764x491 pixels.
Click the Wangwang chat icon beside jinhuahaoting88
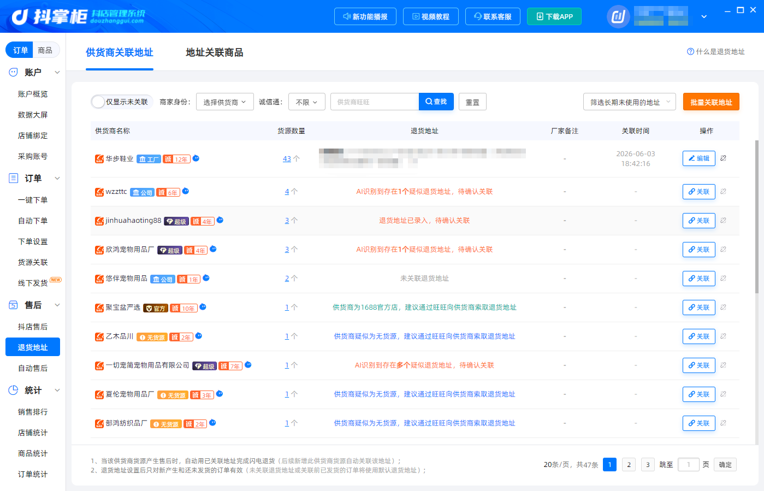[x=220, y=220]
